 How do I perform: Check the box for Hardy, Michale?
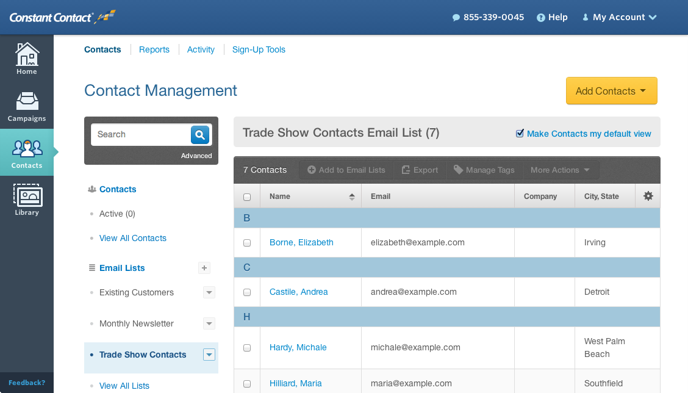247,348
